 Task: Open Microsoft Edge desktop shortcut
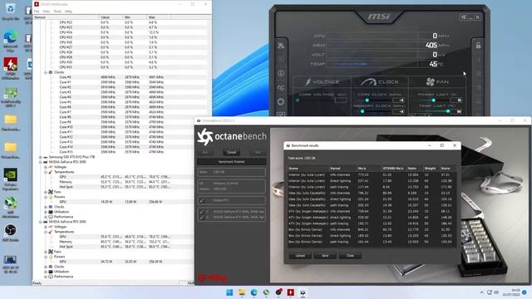[11, 41]
